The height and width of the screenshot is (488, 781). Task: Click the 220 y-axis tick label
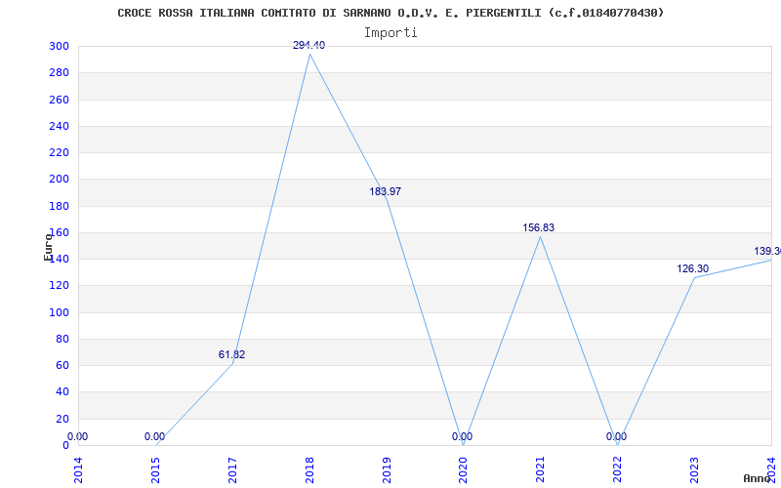tap(59, 153)
